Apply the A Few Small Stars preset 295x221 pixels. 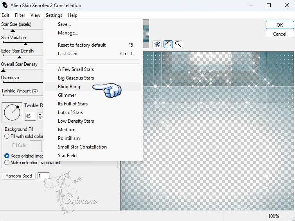click(93, 69)
